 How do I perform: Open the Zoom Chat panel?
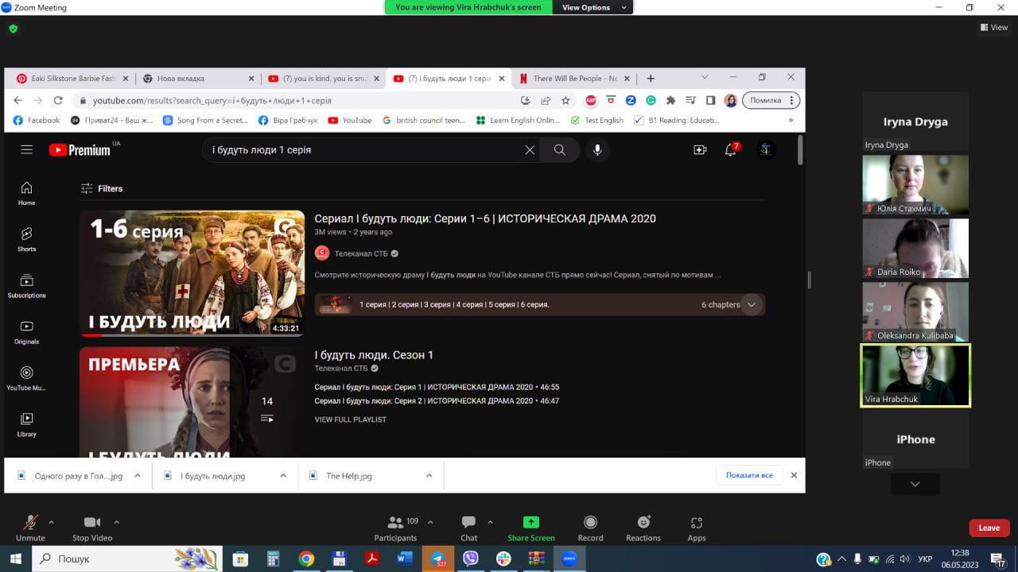pos(469,522)
